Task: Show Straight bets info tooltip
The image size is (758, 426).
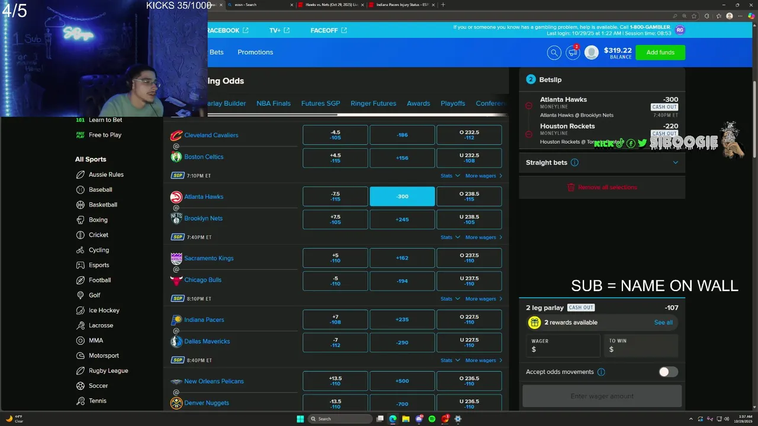Action: coord(574,162)
